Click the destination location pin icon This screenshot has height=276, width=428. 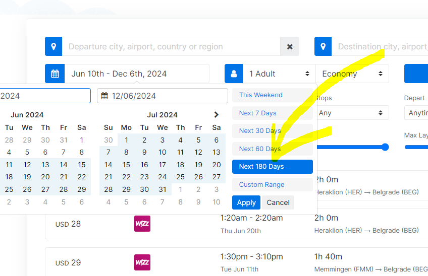pyautogui.click(x=323, y=46)
